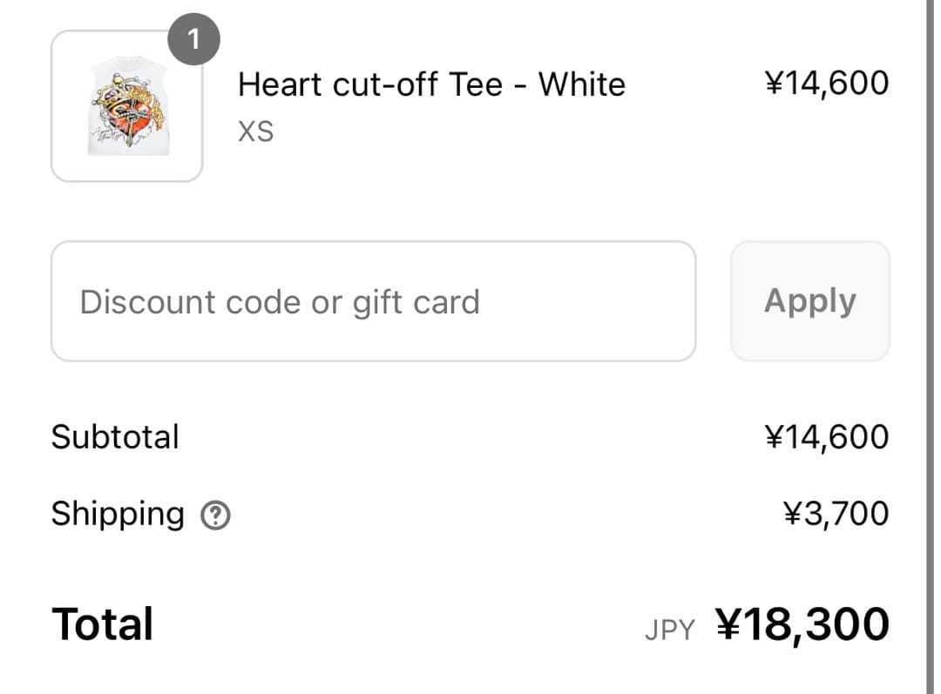
Task: Click the Shipping help question-mark icon
Action: point(215,516)
